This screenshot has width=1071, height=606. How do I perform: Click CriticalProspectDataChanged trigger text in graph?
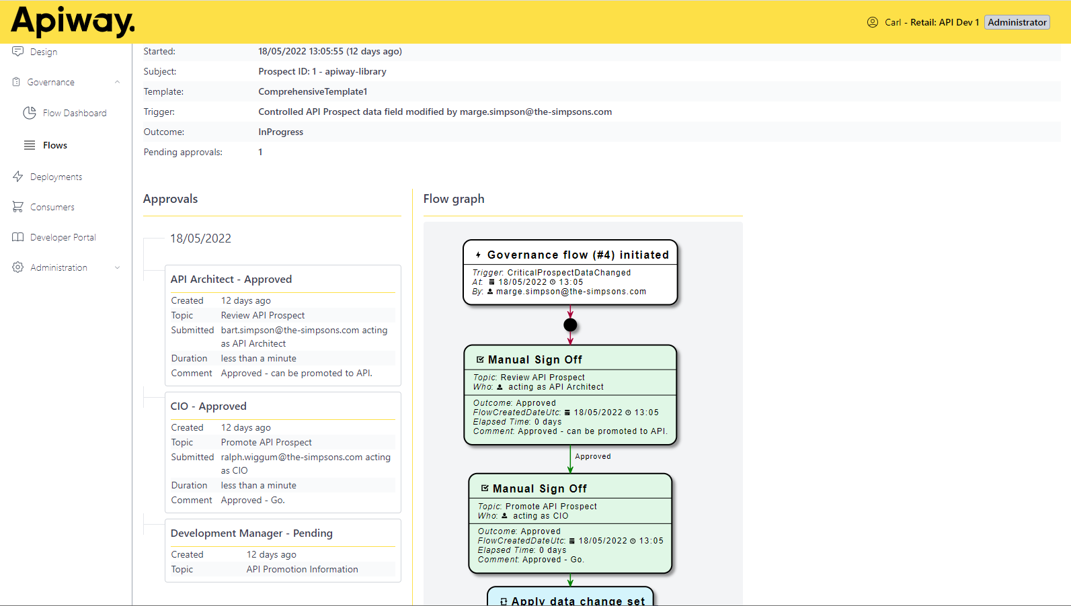point(569,273)
